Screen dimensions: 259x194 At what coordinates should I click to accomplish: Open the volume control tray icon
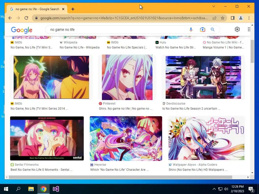[226, 189]
